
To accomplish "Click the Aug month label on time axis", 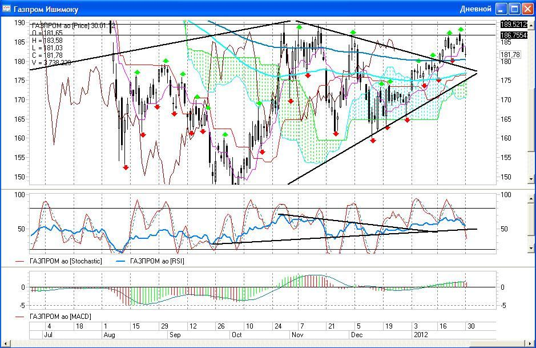I will [x=109, y=335].
